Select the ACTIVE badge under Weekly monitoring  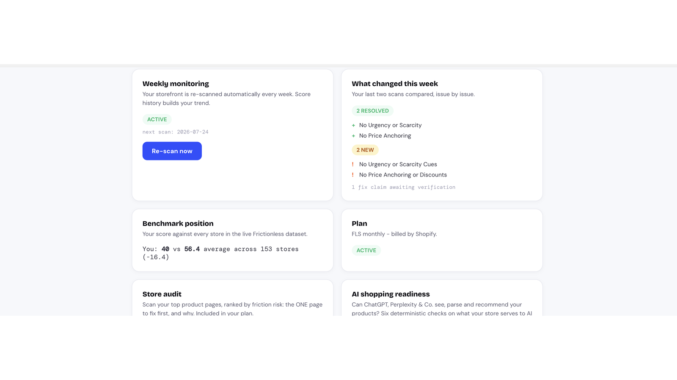(157, 119)
